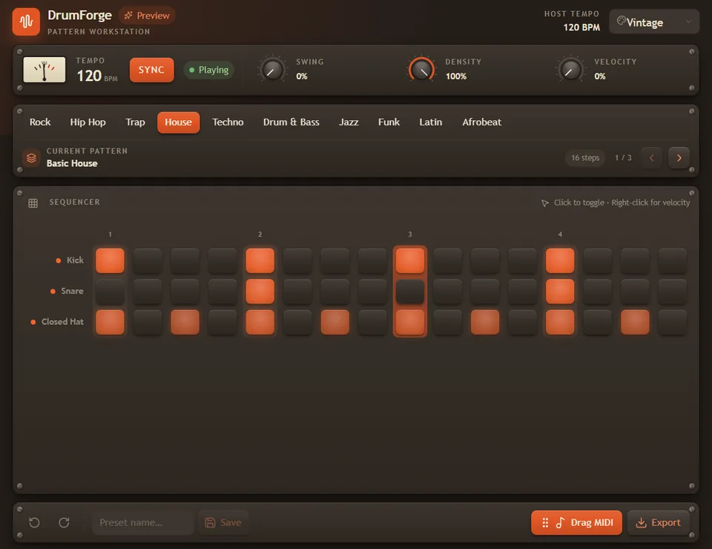
Task: Go to the next pattern
Action: click(679, 157)
